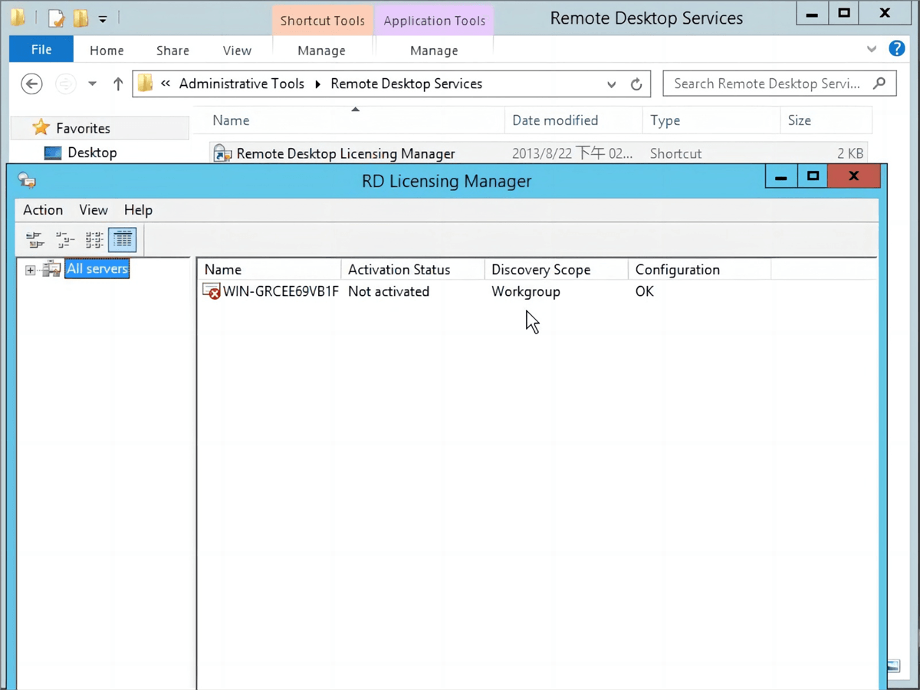Image resolution: width=920 pixels, height=690 pixels.
Task: Open the address bar history dropdown
Action: click(x=611, y=84)
